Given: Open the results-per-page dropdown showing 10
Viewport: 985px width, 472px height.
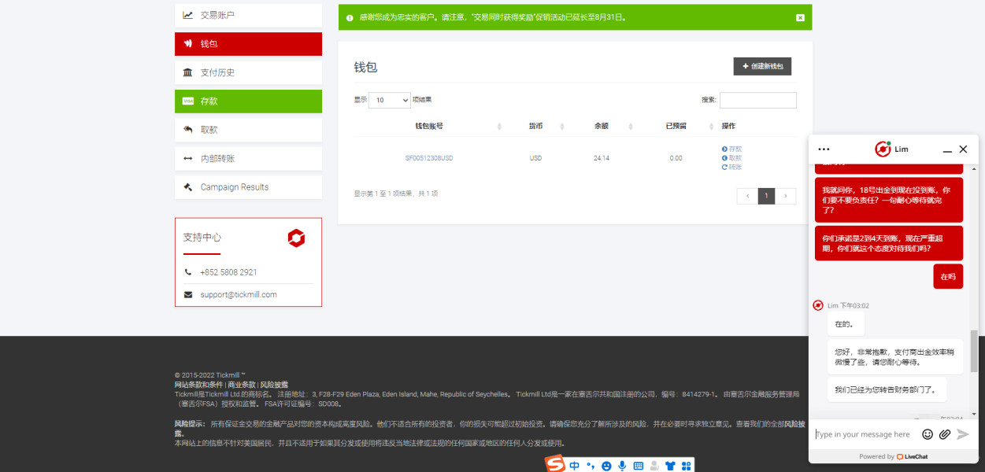Looking at the screenshot, I should [x=390, y=100].
